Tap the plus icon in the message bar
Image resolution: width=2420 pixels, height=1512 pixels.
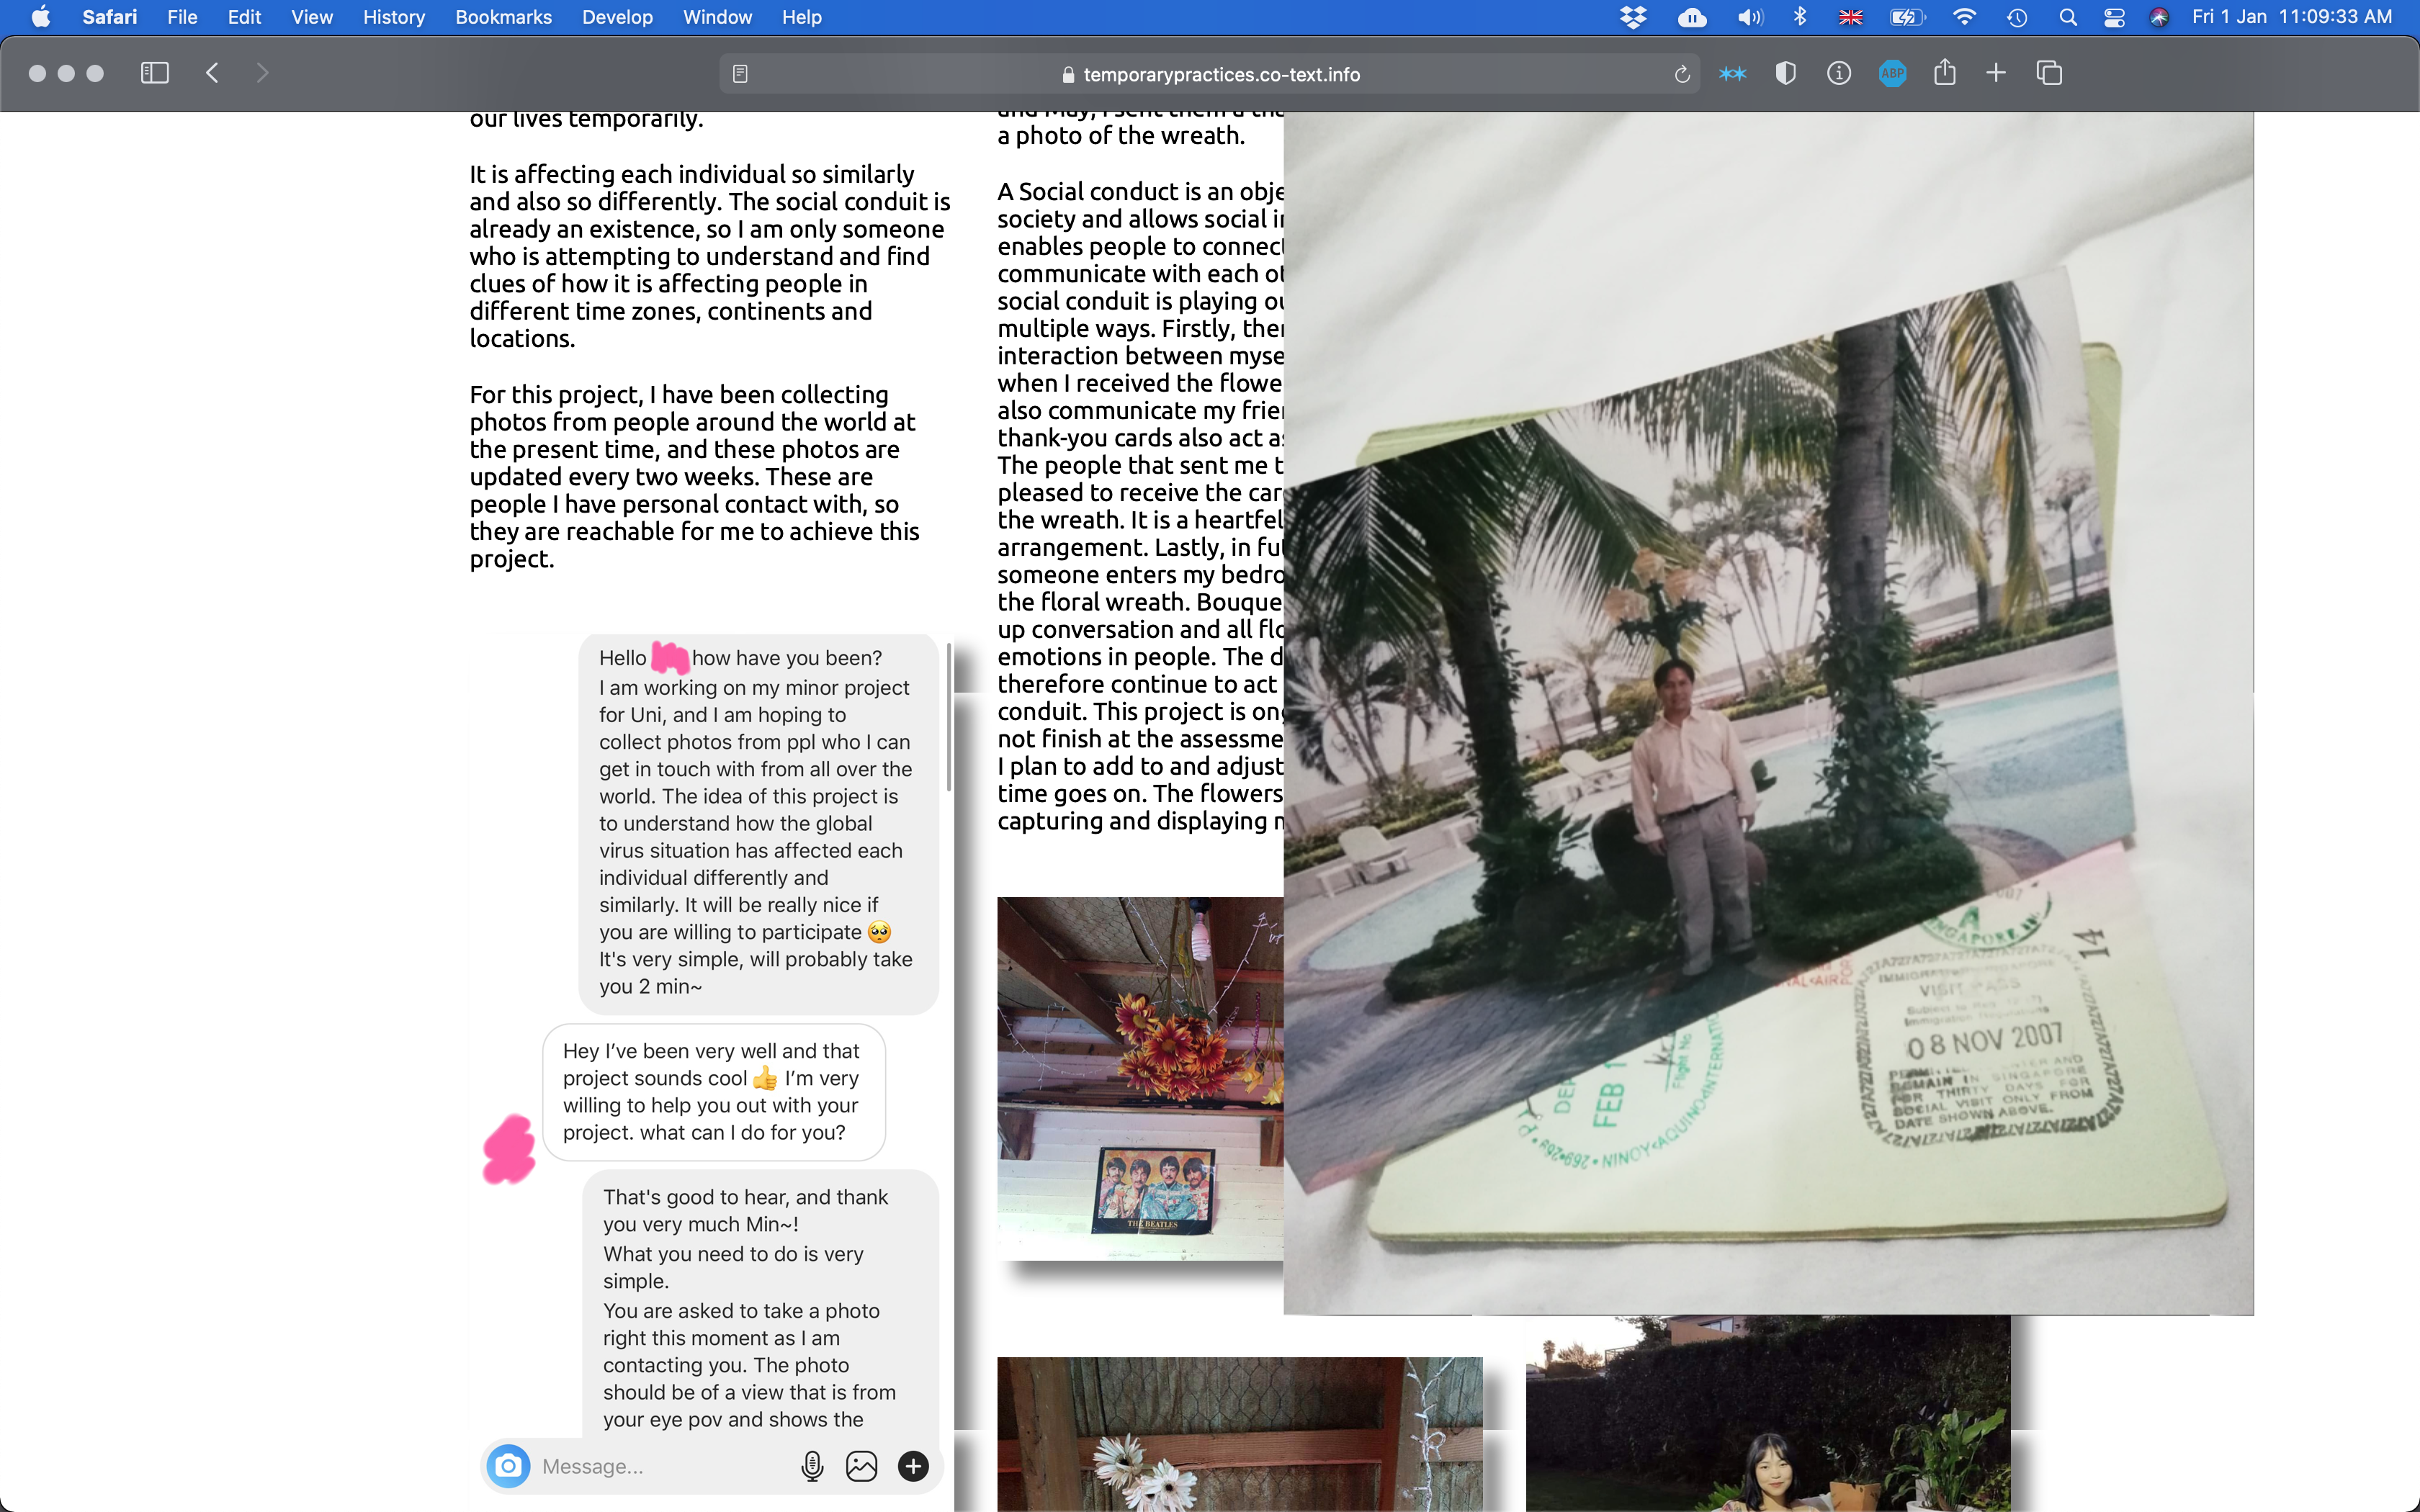(x=913, y=1466)
